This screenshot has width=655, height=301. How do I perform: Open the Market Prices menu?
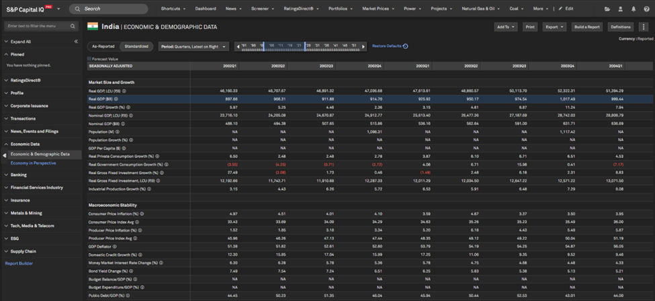378,8
